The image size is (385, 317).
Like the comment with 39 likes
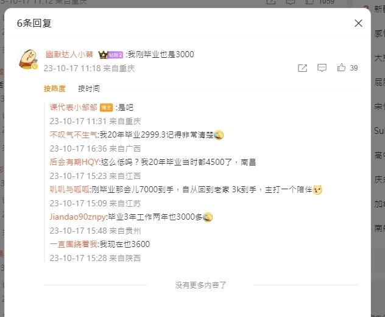click(x=341, y=68)
